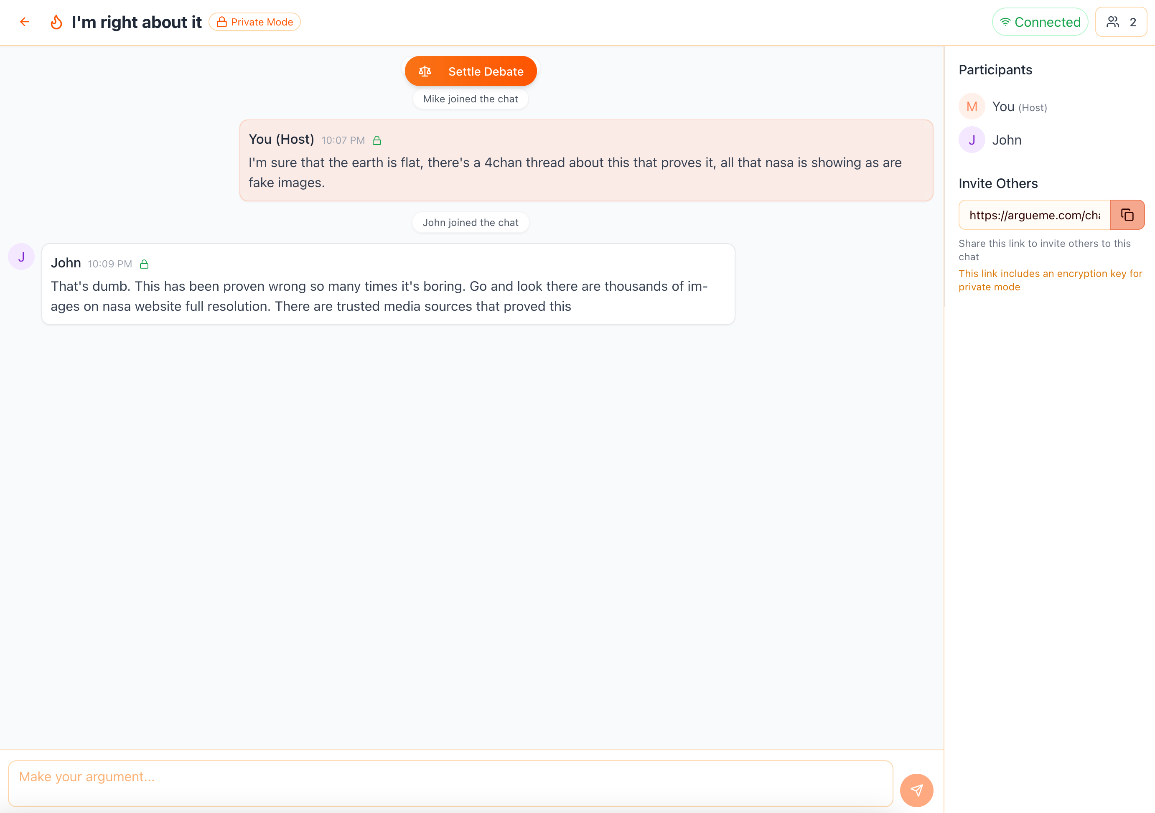Select You (Host) in Participants list
Screen dimensions: 1155x813
coord(1019,107)
